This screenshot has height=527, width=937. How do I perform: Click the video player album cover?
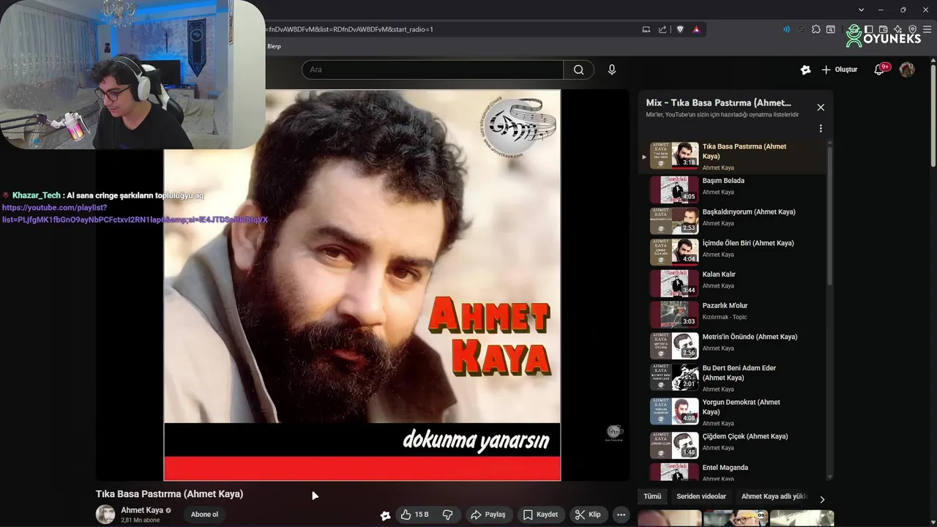[x=362, y=285]
